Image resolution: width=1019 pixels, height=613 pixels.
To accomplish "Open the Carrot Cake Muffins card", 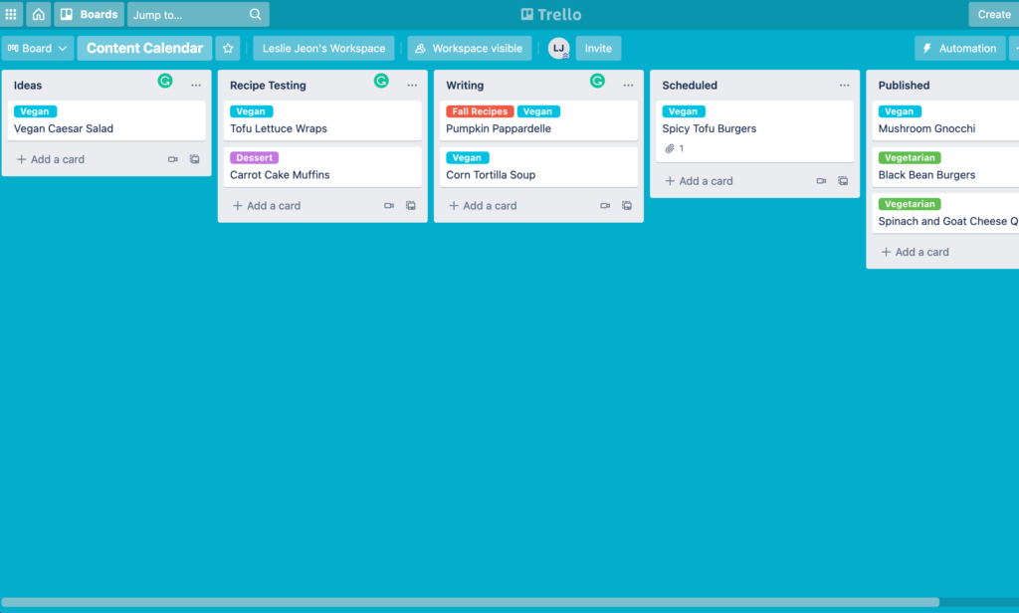I will click(322, 168).
